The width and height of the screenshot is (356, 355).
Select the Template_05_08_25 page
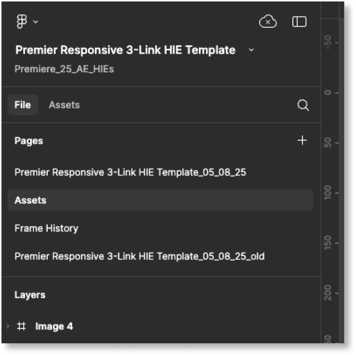[130, 172]
